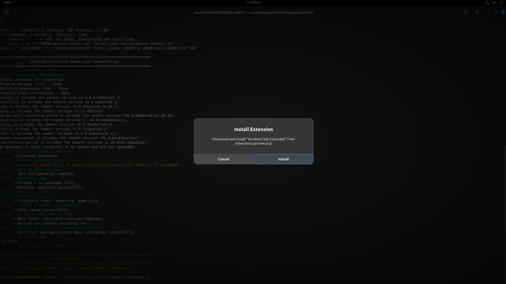
Task: Click terminal title vineforce@VINEFORCE-LINUX1
Action: pos(254,12)
